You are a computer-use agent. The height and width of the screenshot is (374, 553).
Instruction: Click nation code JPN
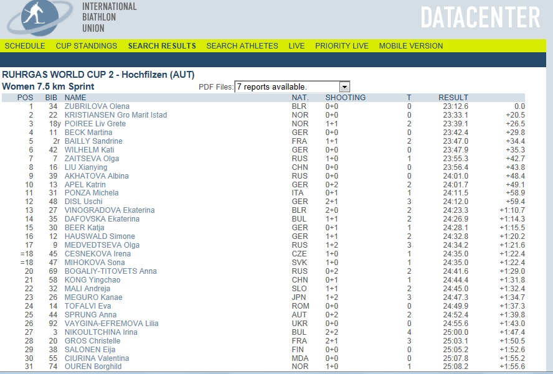tap(299, 297)
